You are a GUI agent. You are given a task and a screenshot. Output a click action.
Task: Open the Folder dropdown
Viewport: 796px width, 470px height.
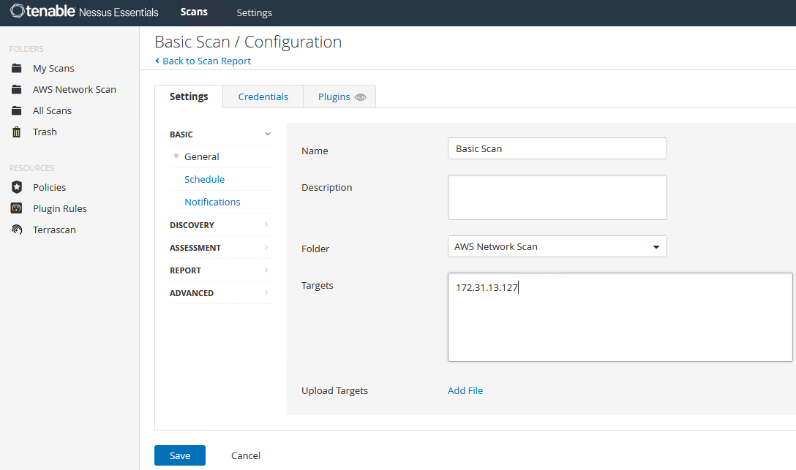tap(557, 246)
